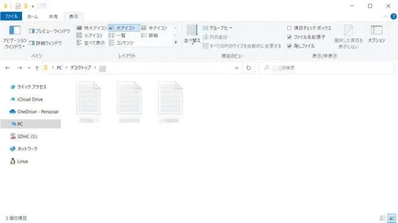
Task: Click 選択した項目を表示しない button
Action: pos(348,37)
